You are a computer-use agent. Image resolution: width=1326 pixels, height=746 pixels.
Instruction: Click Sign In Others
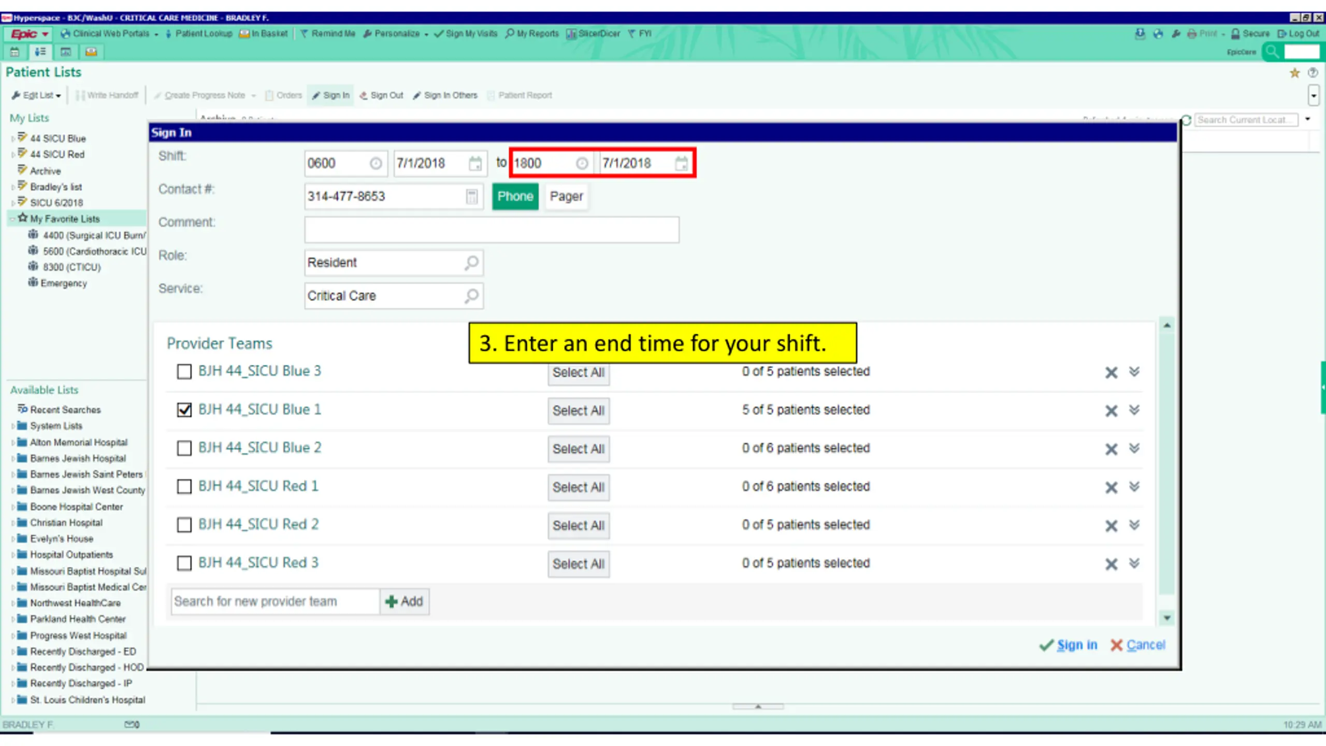[x=445, y=95]
